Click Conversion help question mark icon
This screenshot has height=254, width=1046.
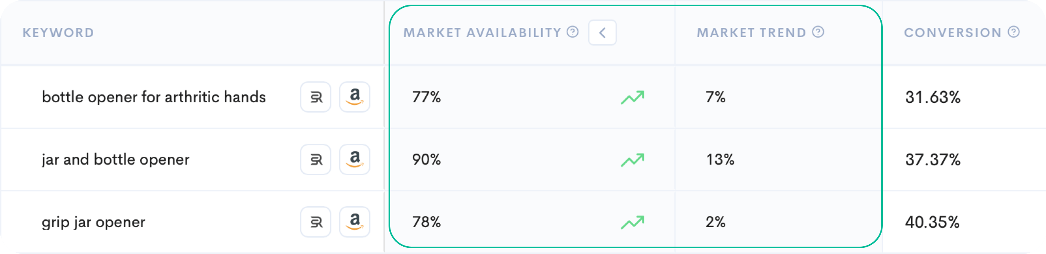pos(1013,31)
